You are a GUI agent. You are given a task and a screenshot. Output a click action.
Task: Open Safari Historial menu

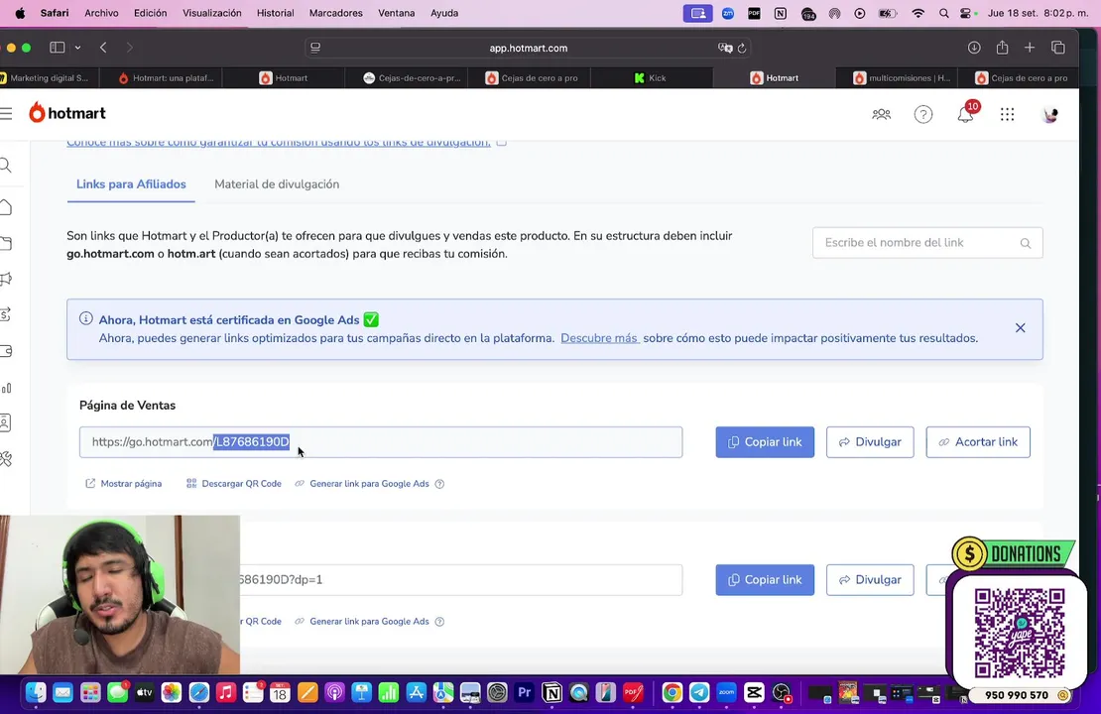pos(276,13)
